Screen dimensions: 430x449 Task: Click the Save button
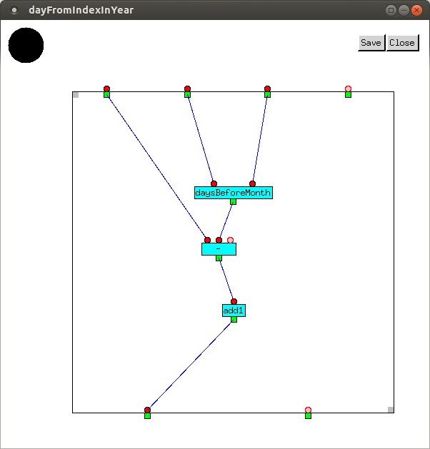pyautogui.click(x=371, y=43)
